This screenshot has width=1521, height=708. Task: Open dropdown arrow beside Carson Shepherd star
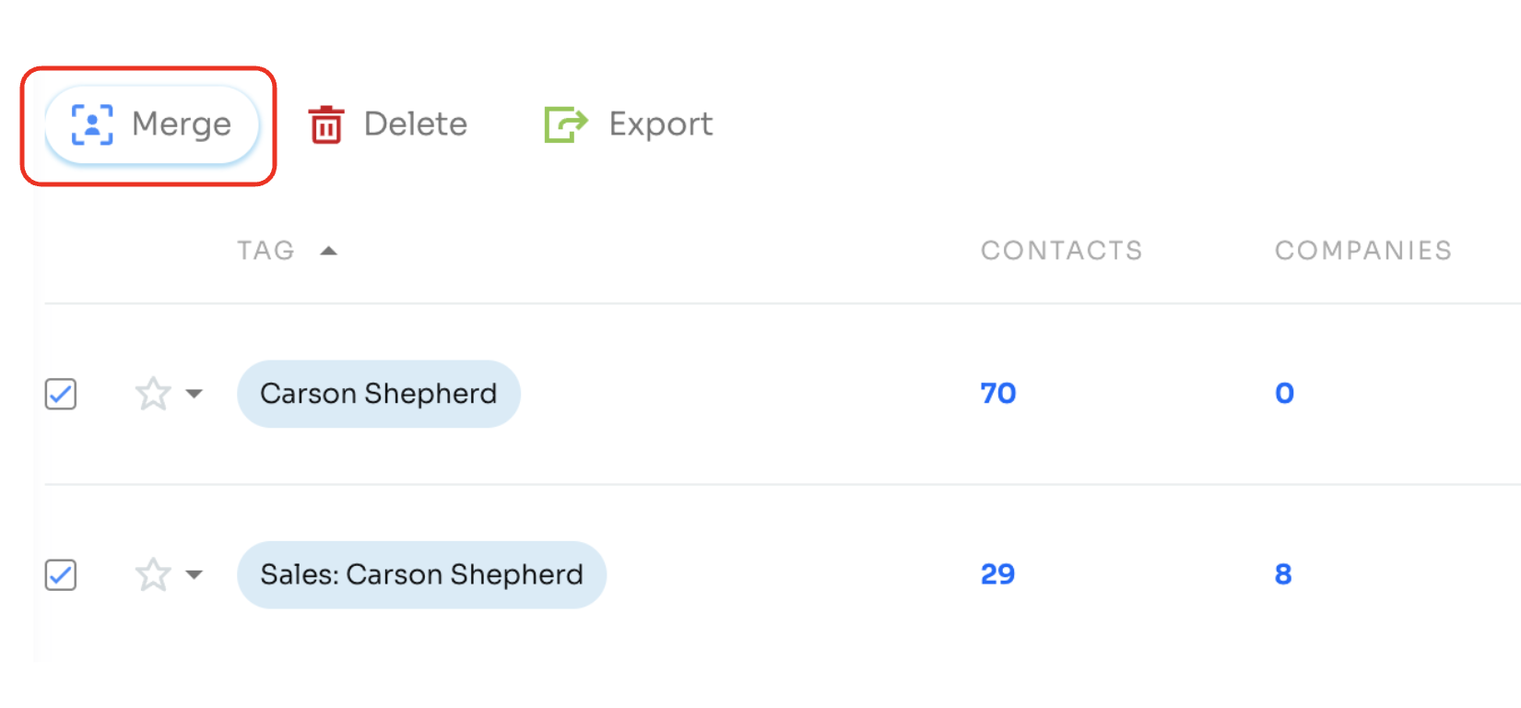point(194,394)
